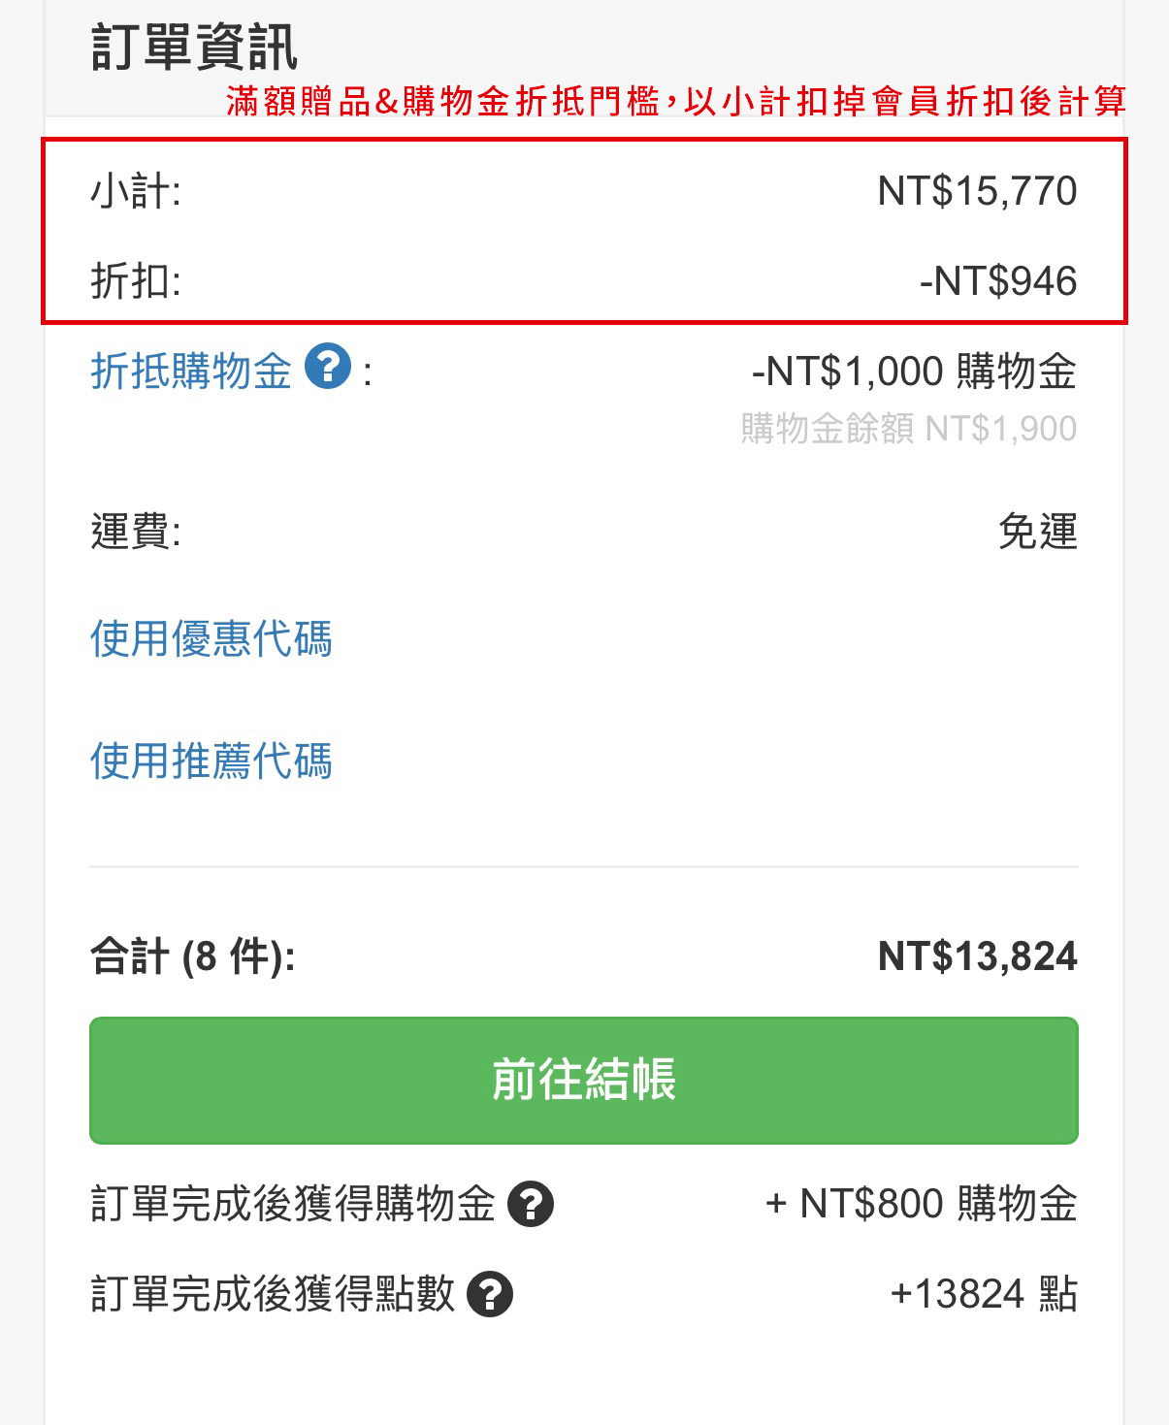Click the subtotal amount NT$15,770
1169x1425 pixels.
tap(977, 191)
